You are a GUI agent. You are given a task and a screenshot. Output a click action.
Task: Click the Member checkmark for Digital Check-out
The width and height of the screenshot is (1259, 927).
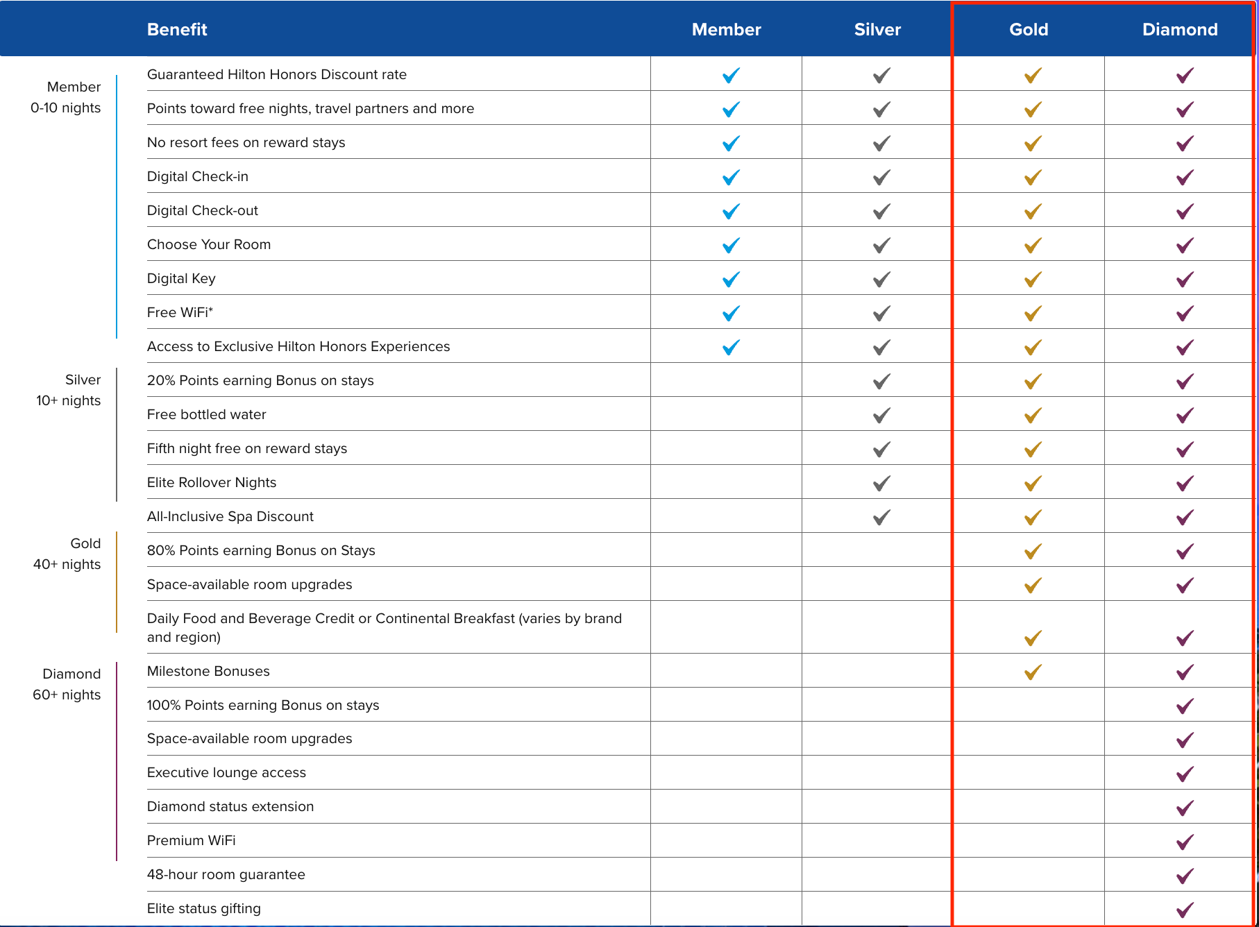[731, 211]
